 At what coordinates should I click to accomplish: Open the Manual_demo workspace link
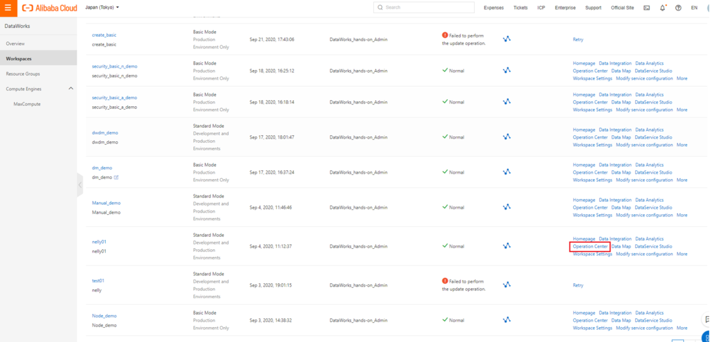pos(106,202)
